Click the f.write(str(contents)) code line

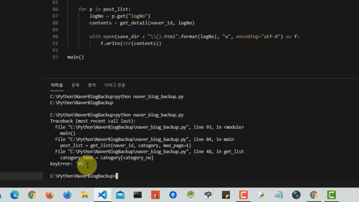click(x=131, y=43)
